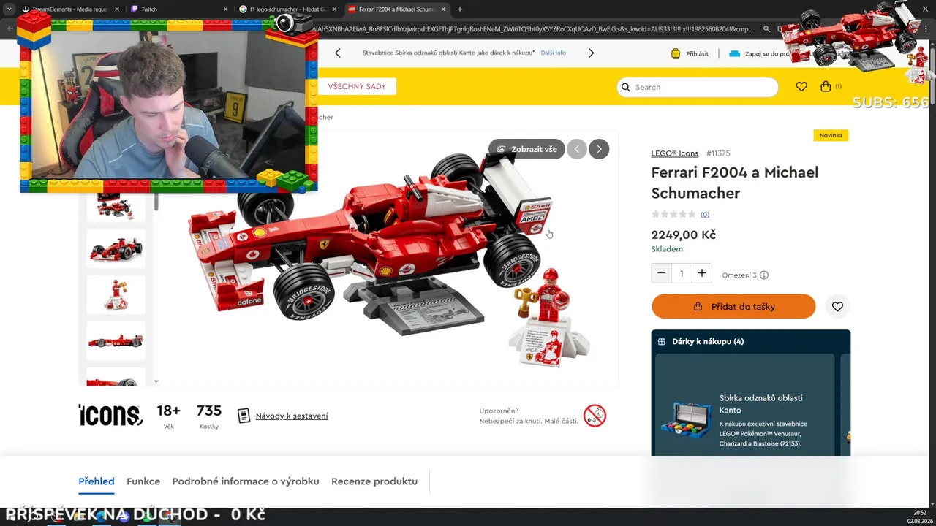Open wishlist heart icon in header
Image resolution: width=936 pixels, height=526 pixels.
801,86
